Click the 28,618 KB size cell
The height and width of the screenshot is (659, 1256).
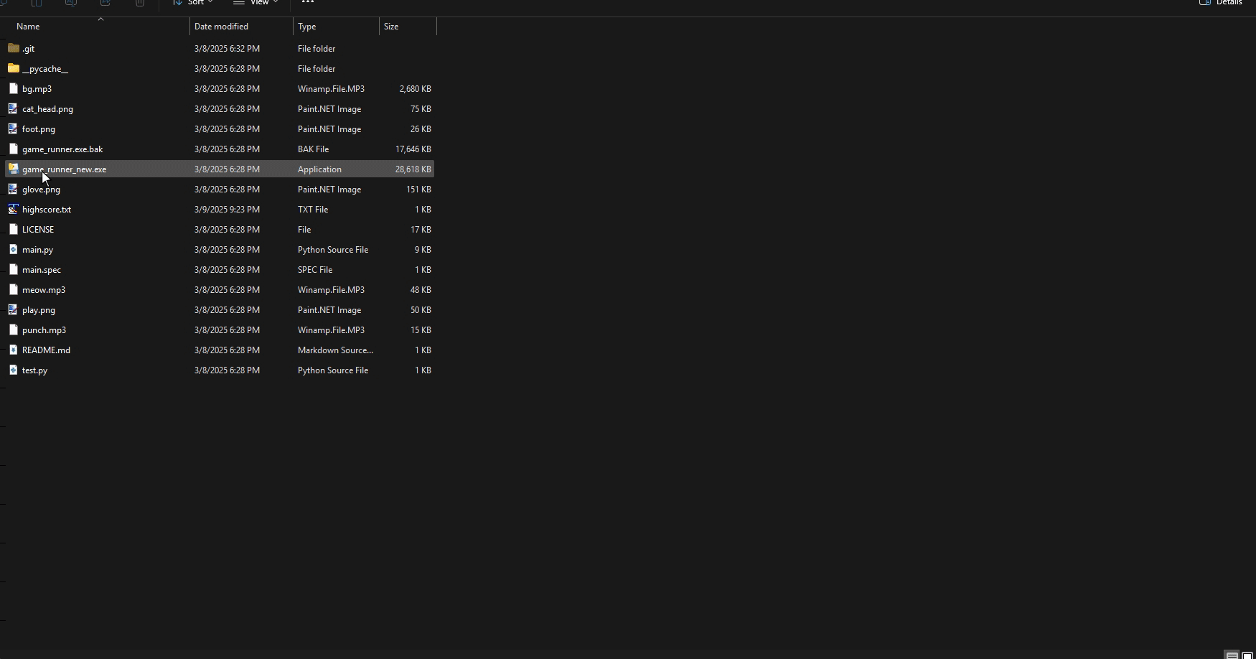413,169
